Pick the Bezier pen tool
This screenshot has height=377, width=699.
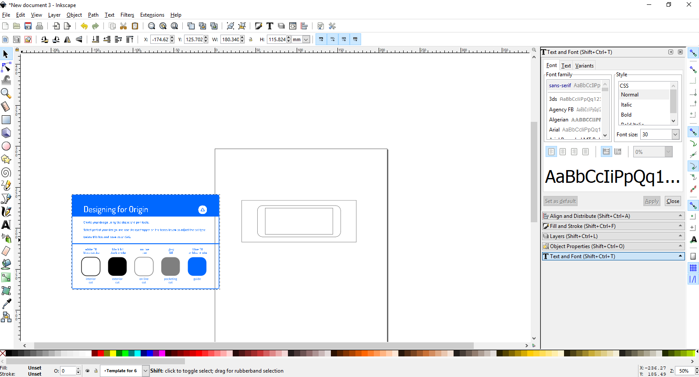[x=6, y=199]
